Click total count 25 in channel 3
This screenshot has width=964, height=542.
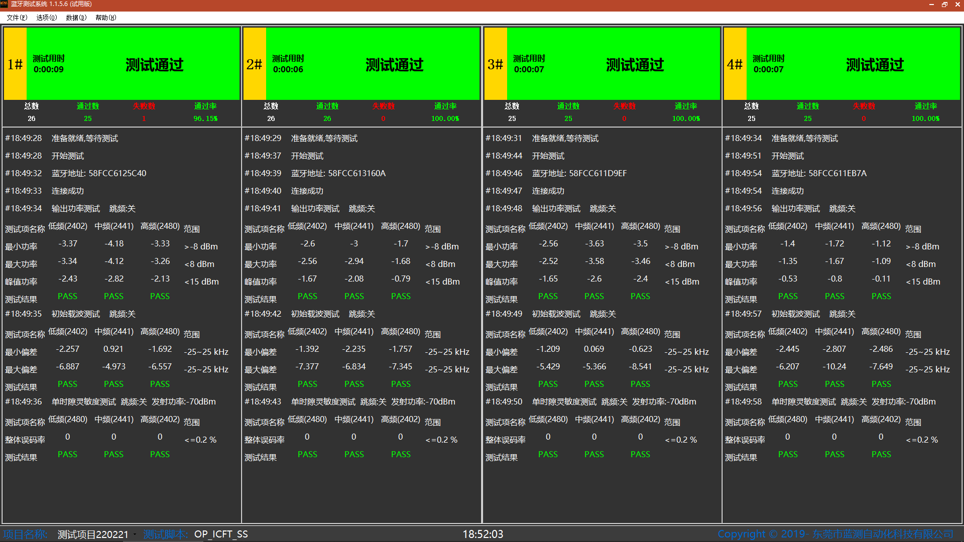pyautogui.click(x=512, y=119)
